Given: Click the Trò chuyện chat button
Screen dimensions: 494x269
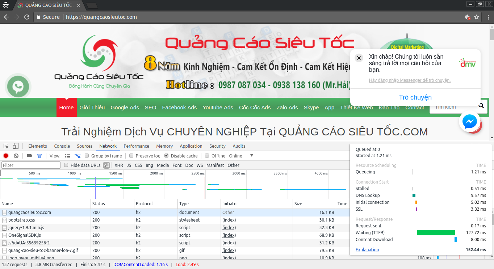Looking at the screenshot, I should (415, 97).
